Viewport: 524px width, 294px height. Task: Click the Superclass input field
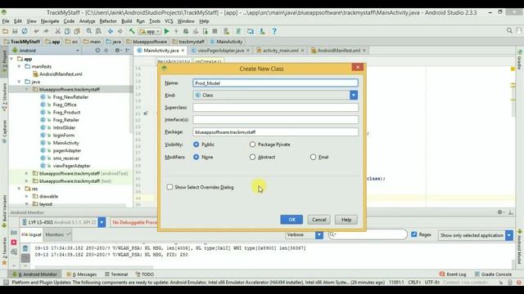275,107
